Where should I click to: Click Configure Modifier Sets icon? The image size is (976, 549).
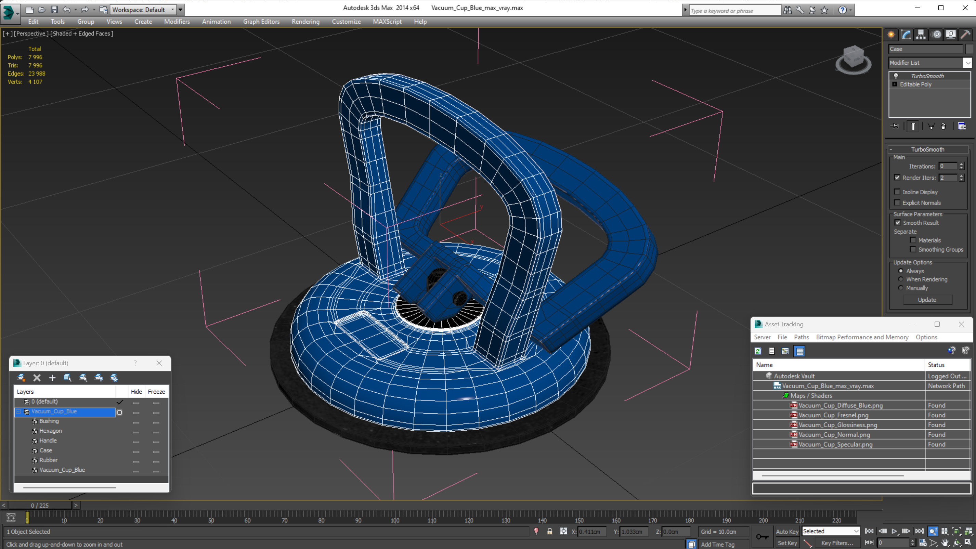pos(962,126)
